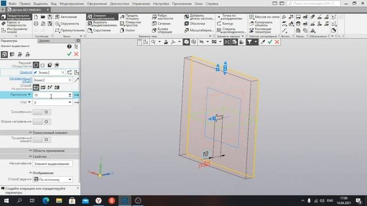Open the Угол label dropdown arrow
This screenshot has width=367, height=206.
point(29,102)
